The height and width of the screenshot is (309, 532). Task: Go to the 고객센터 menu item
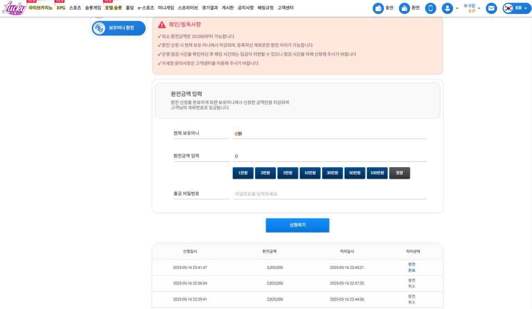[285, 7]
